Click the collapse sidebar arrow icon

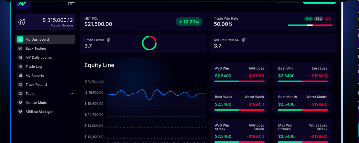pyautogui.click(x=71, y=3)
